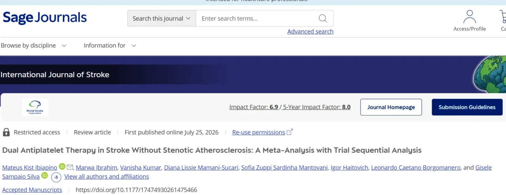506x195 pixels.
Task: Click the Dual Antiplatelet Therapy article title
Action: [212, 150]
